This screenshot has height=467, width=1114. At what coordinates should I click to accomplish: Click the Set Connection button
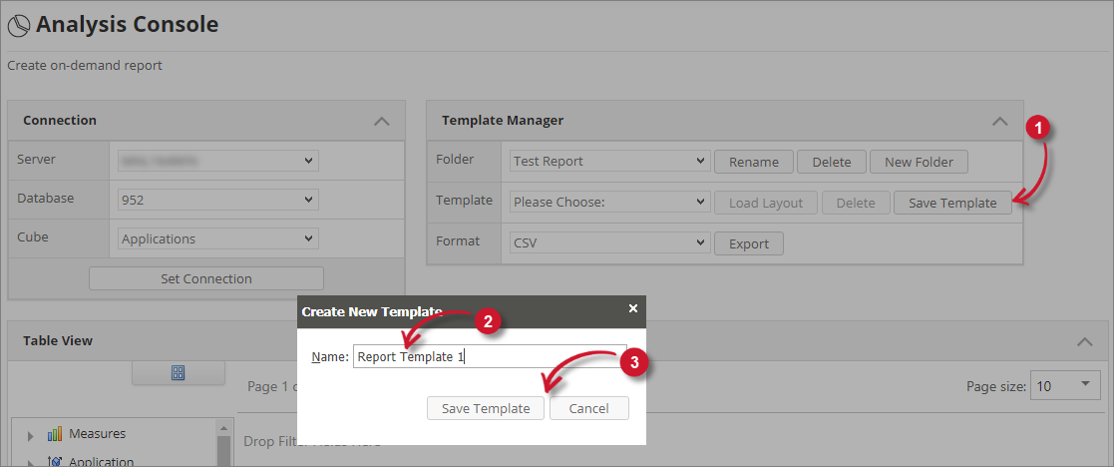click(x=206, y=278)
